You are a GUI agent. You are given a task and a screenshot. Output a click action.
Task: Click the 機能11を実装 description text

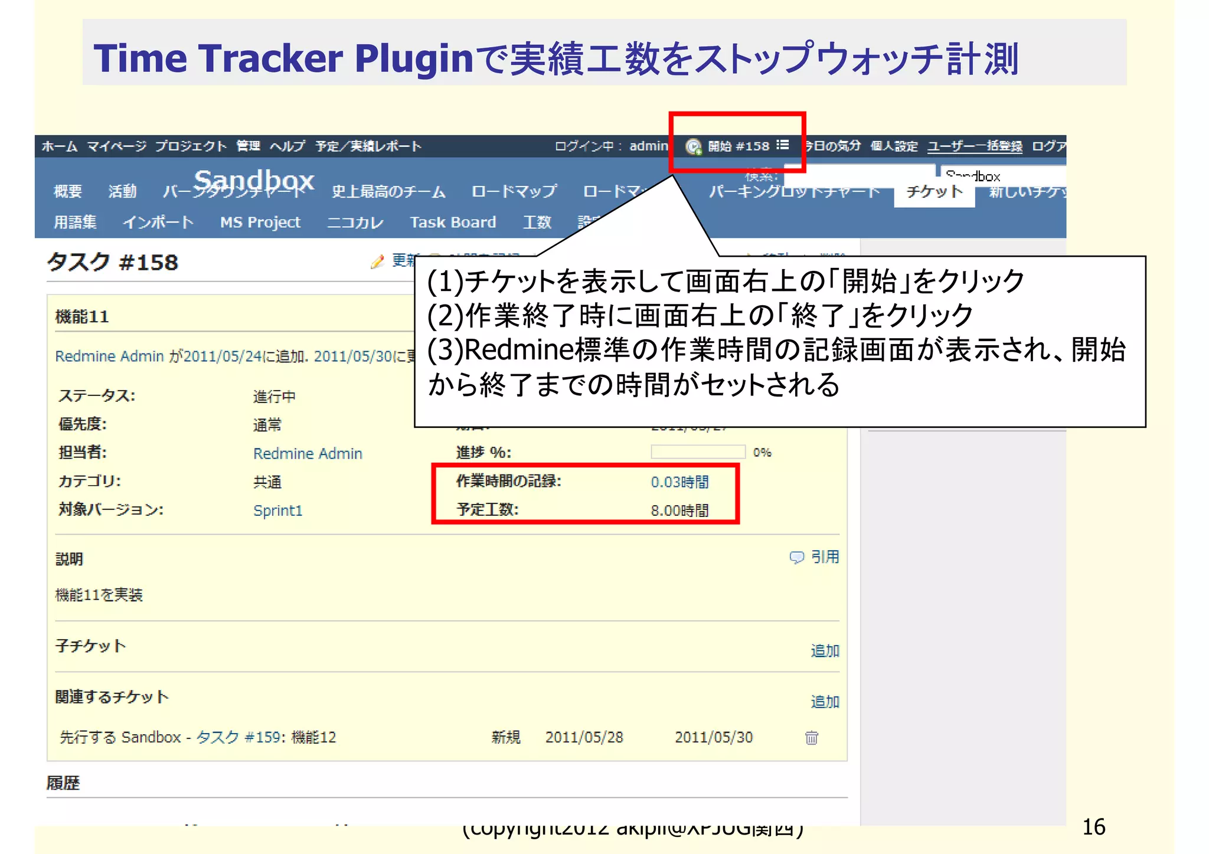pyautogui.click(x=99, y=595)
